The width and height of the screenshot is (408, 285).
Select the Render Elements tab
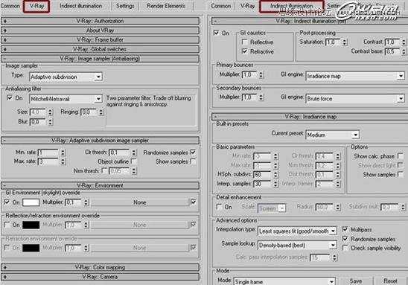166,6
